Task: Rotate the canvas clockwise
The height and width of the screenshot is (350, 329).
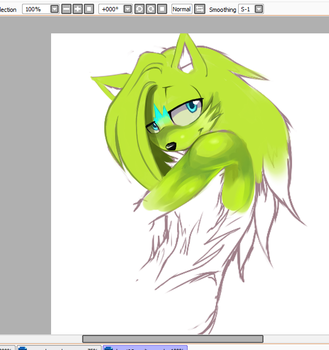Action: pyautogui.click(x=151, y=9)
